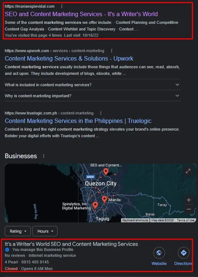Click phone number 0915 405 9145

(35, 262)
